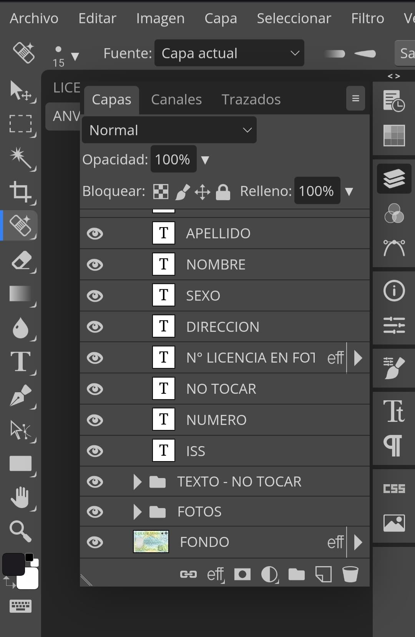Select the Gradient tool
The width and height of the screenshot is (415, 637).
tap(21, 294)
